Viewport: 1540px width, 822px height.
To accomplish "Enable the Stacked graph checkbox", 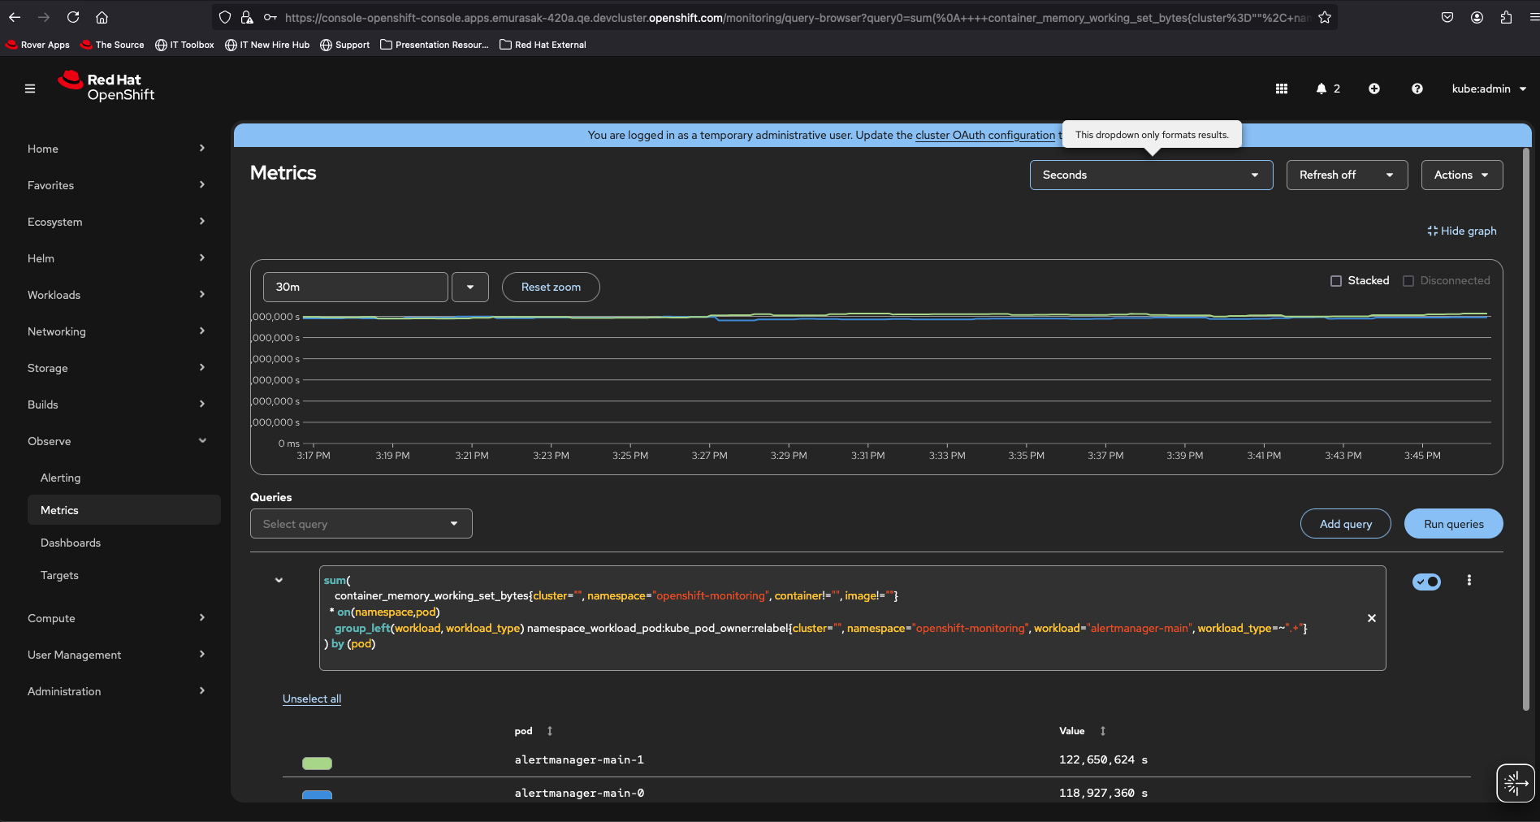I will 1336,281.
